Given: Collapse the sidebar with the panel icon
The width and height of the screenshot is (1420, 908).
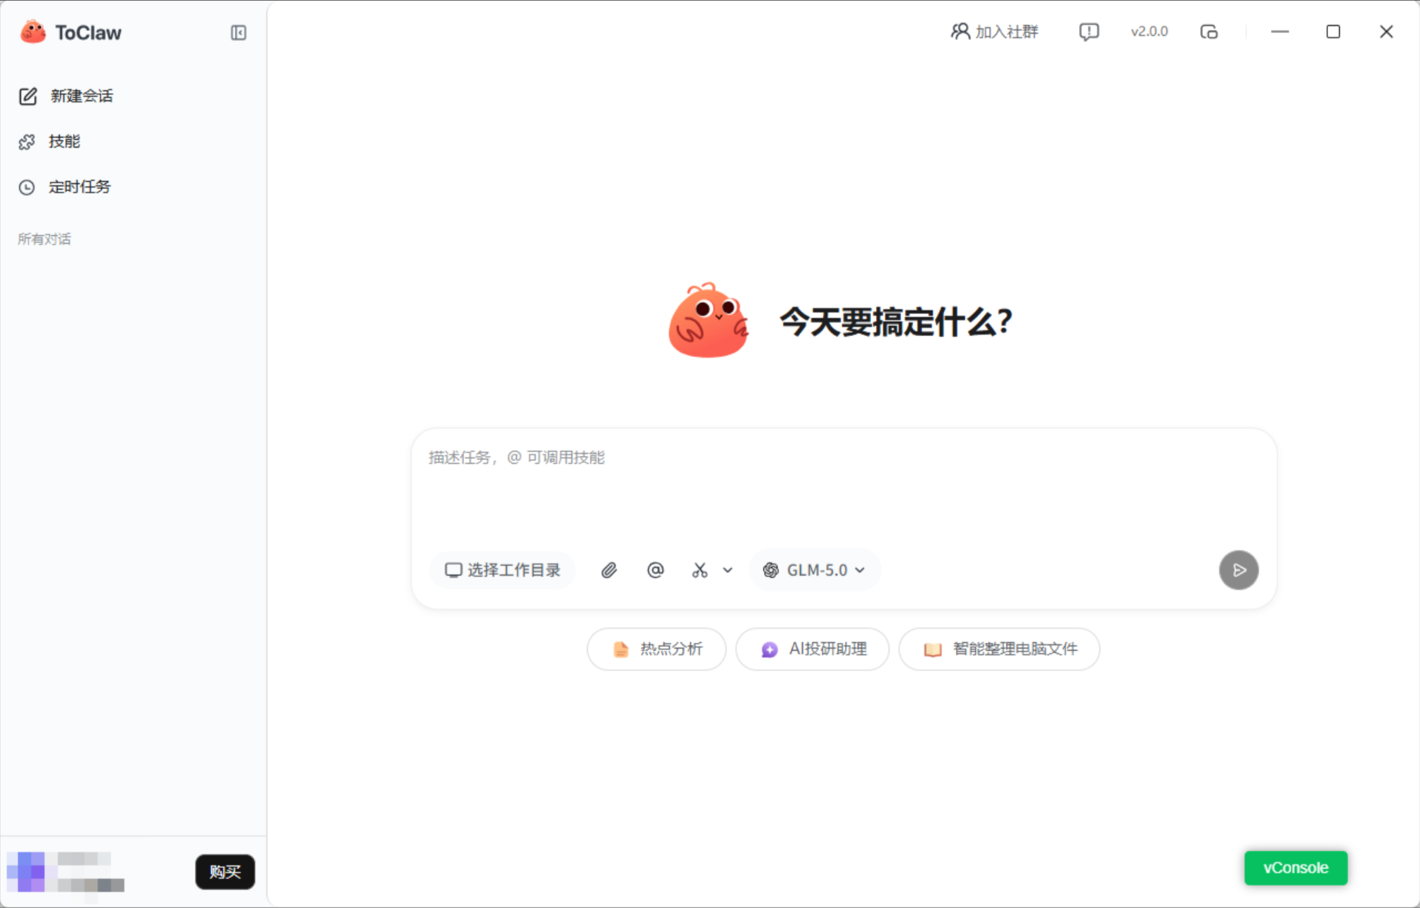Looking at the screenshot, I should pyautogui.click(x=238, y=33).
